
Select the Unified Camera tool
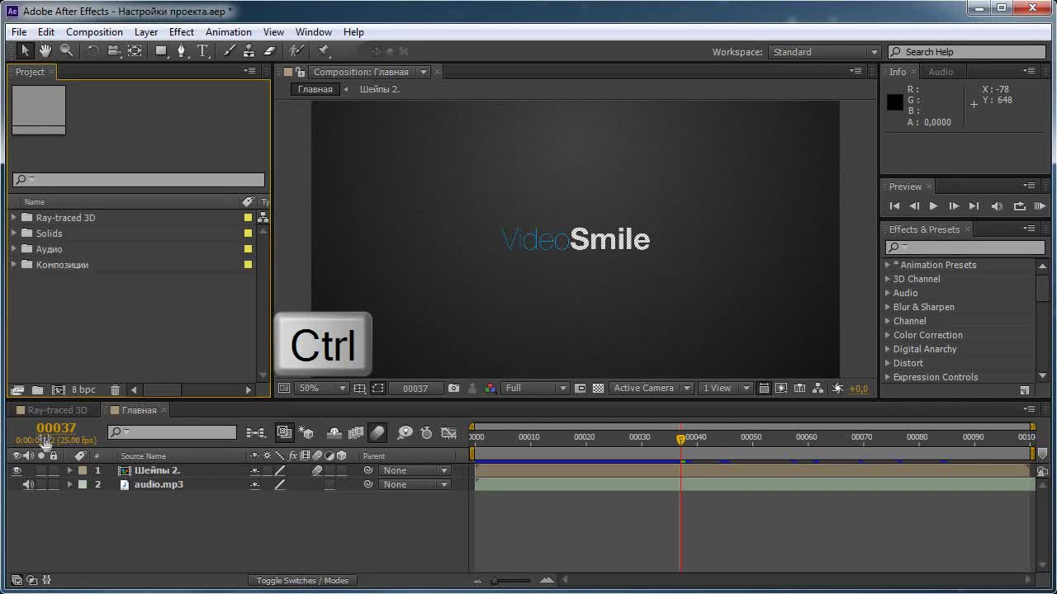tap(114, 51)
